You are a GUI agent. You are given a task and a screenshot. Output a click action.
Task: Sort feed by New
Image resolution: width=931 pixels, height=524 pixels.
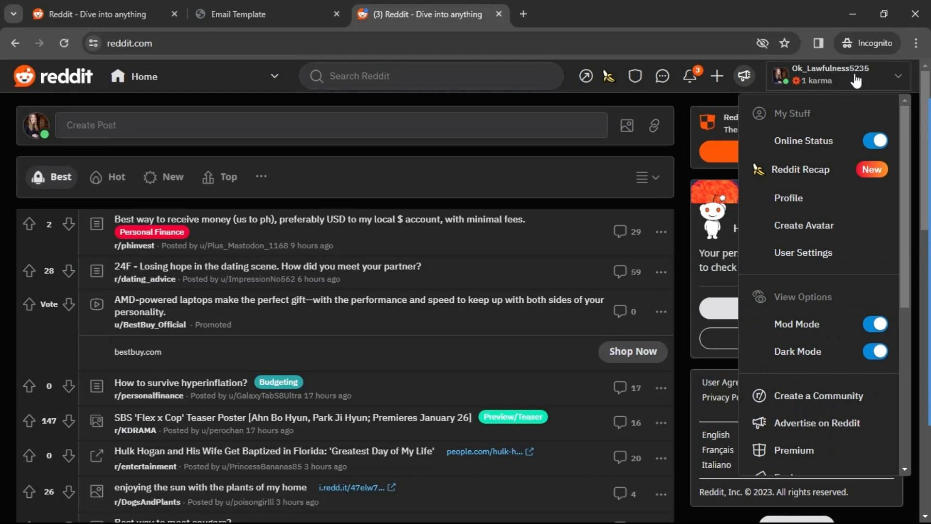[x=163, y=177]
